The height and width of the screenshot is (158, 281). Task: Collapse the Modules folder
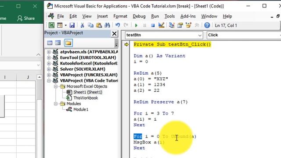(56, 104)
